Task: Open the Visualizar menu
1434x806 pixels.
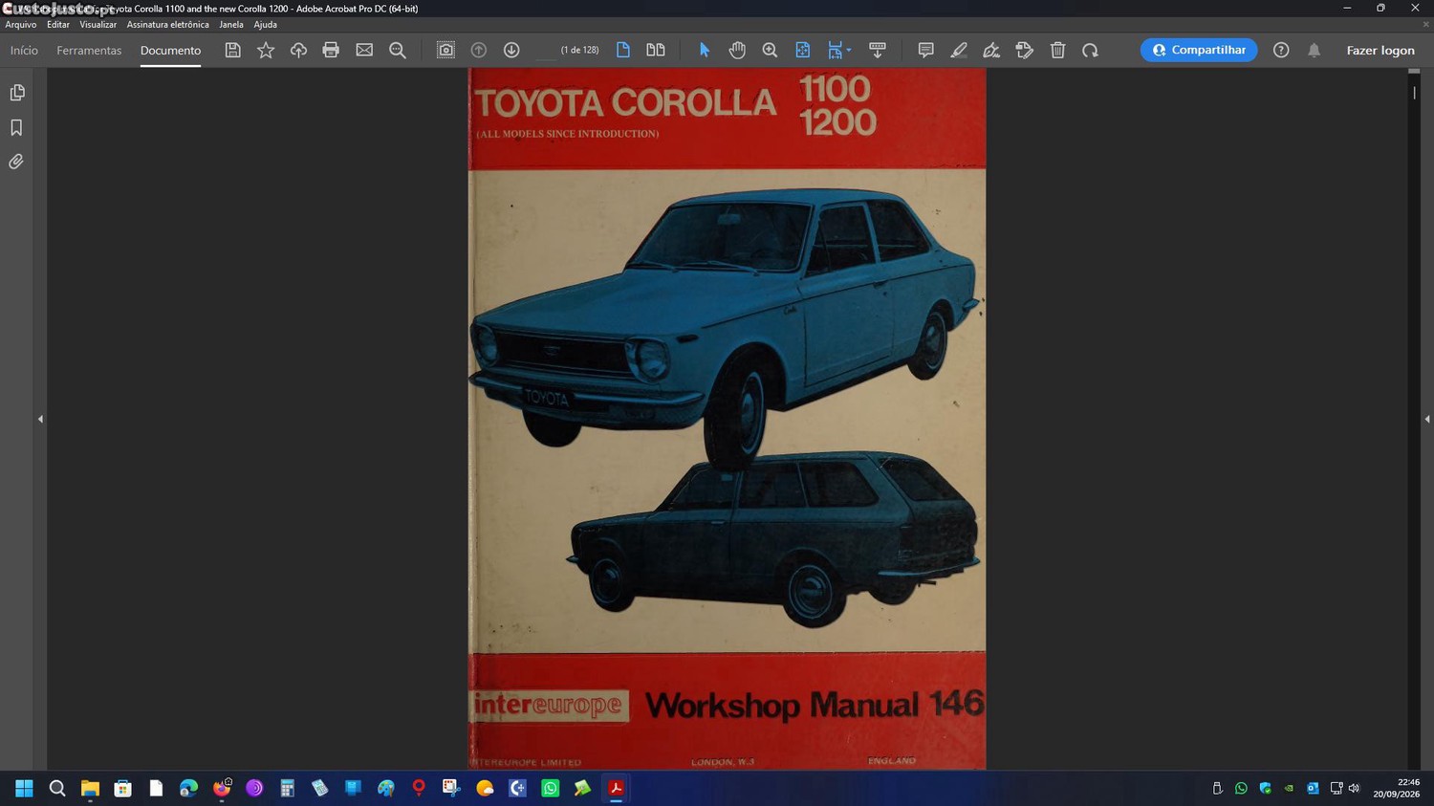Action: (98, 25)
